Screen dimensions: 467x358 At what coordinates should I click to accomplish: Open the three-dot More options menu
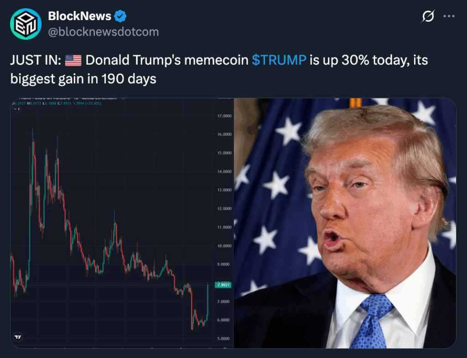click(x=449, y=17)
